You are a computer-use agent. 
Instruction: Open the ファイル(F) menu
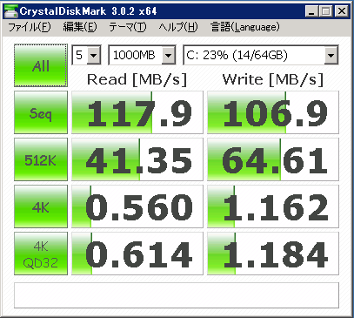click(30, 27)
